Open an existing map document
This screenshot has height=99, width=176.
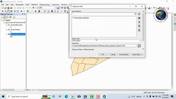pos(5,8)
